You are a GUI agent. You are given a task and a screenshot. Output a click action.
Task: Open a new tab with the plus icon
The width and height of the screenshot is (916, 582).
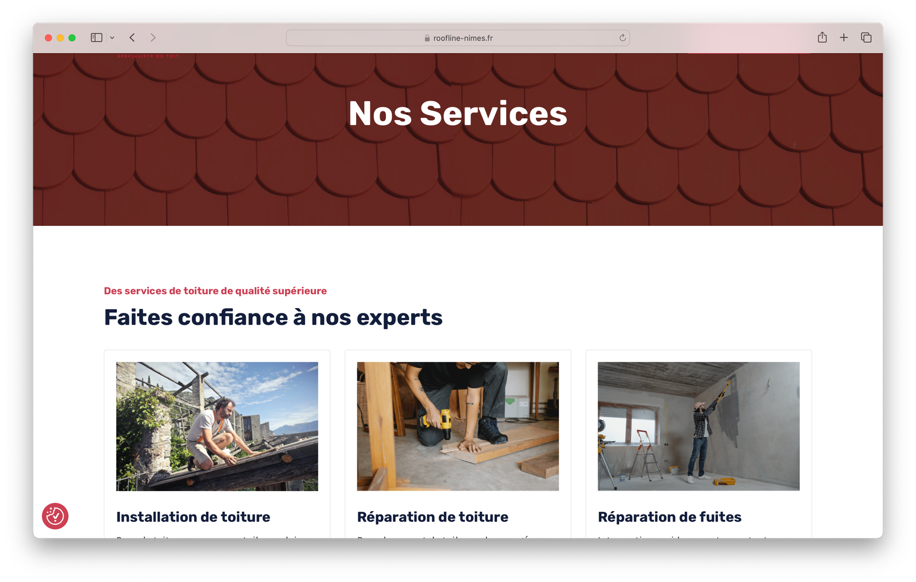844,38
